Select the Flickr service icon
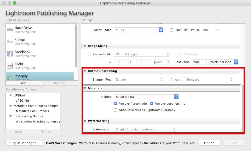The width and height of the screenshot is (251, 151). click(x=10, y=66)
